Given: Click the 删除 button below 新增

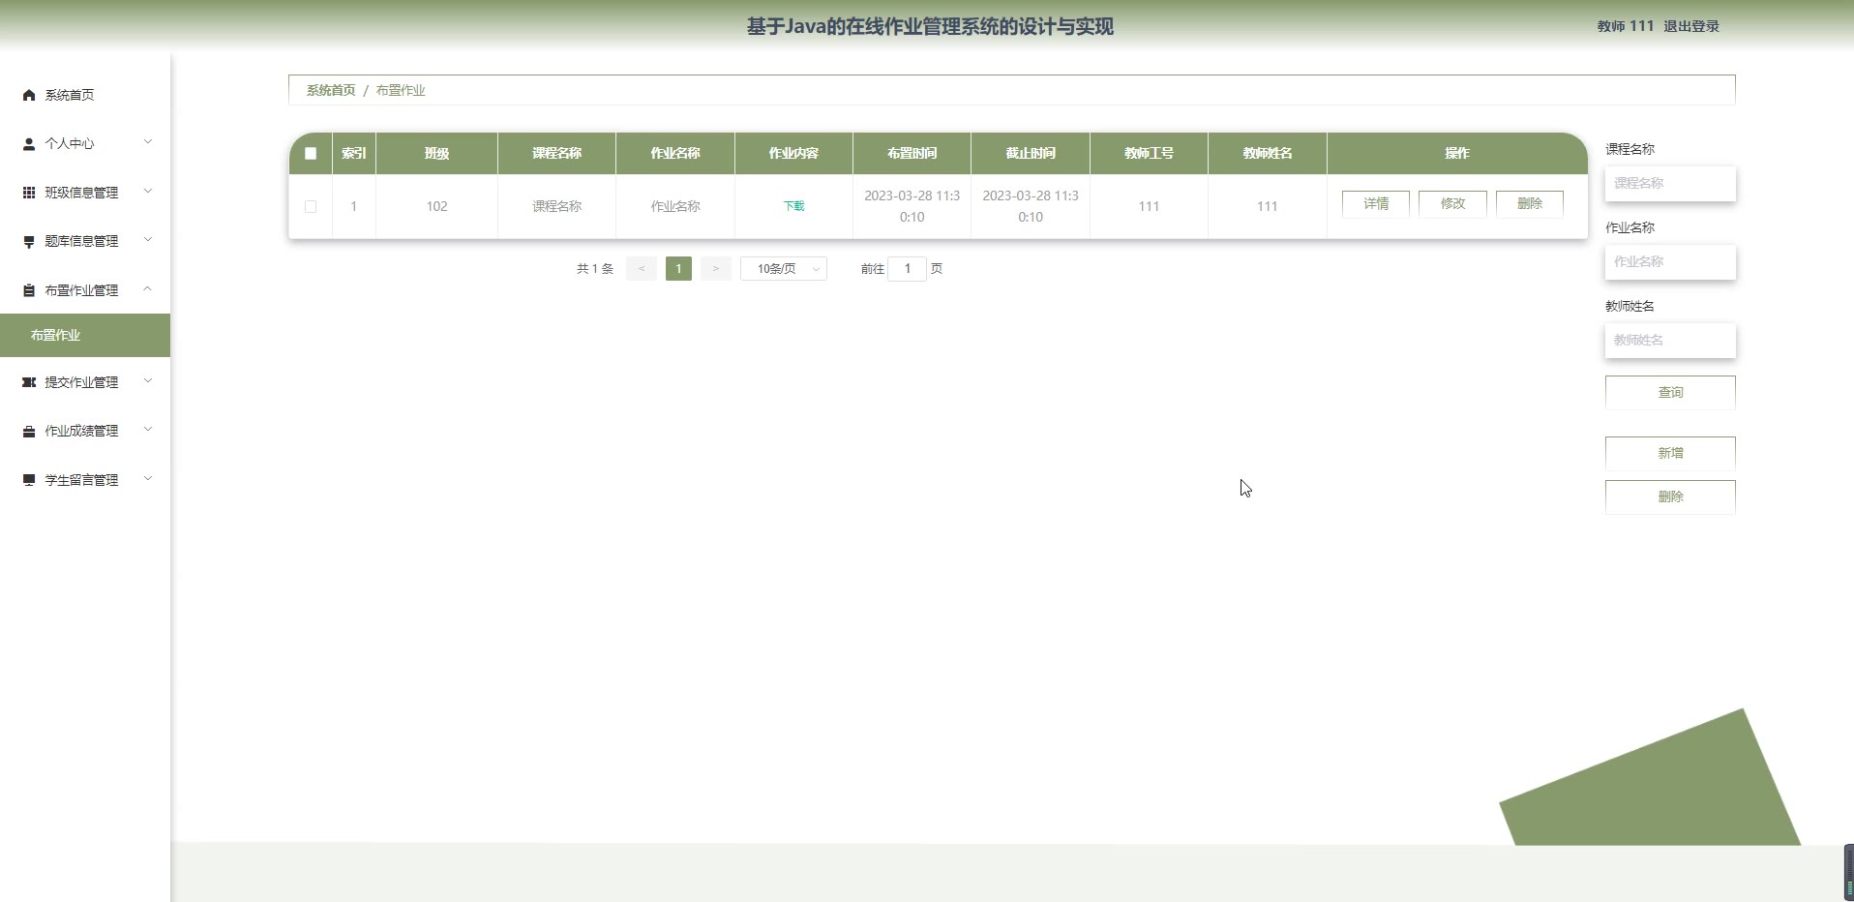Looking at the screenshot, I should point(1670,496).
